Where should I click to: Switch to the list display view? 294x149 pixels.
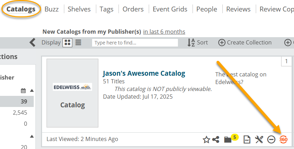[x=78, y=42]
